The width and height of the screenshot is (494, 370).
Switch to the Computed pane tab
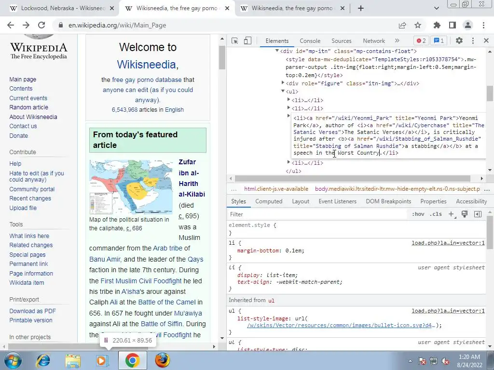269,201
